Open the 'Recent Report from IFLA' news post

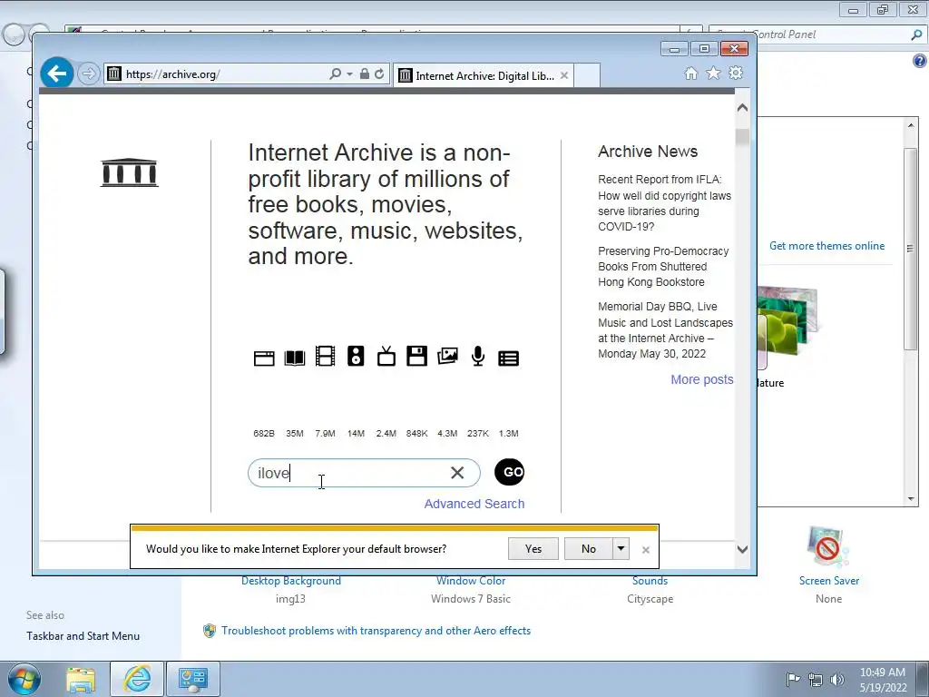point(664,202)
